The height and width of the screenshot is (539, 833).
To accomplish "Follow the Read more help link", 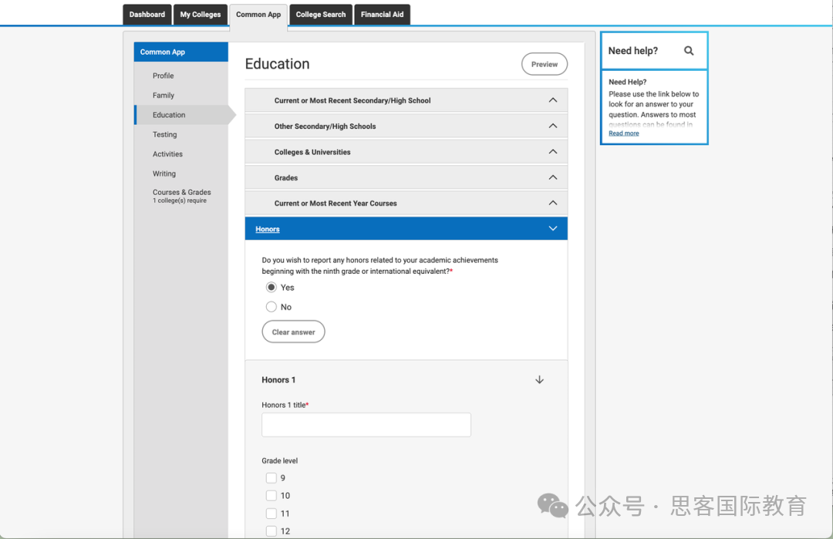I will pyautogui.click(x=623, y=133).
